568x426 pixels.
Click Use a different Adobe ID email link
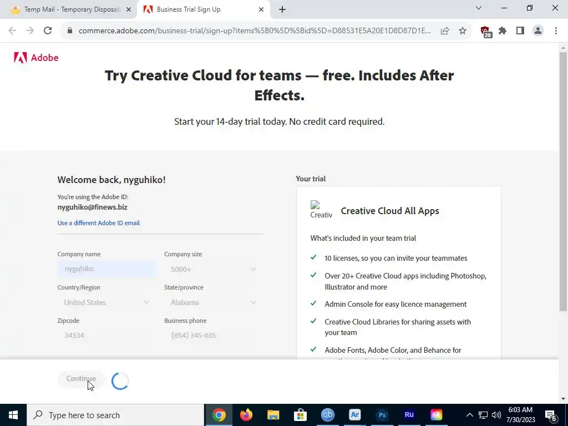click(98, 223)
